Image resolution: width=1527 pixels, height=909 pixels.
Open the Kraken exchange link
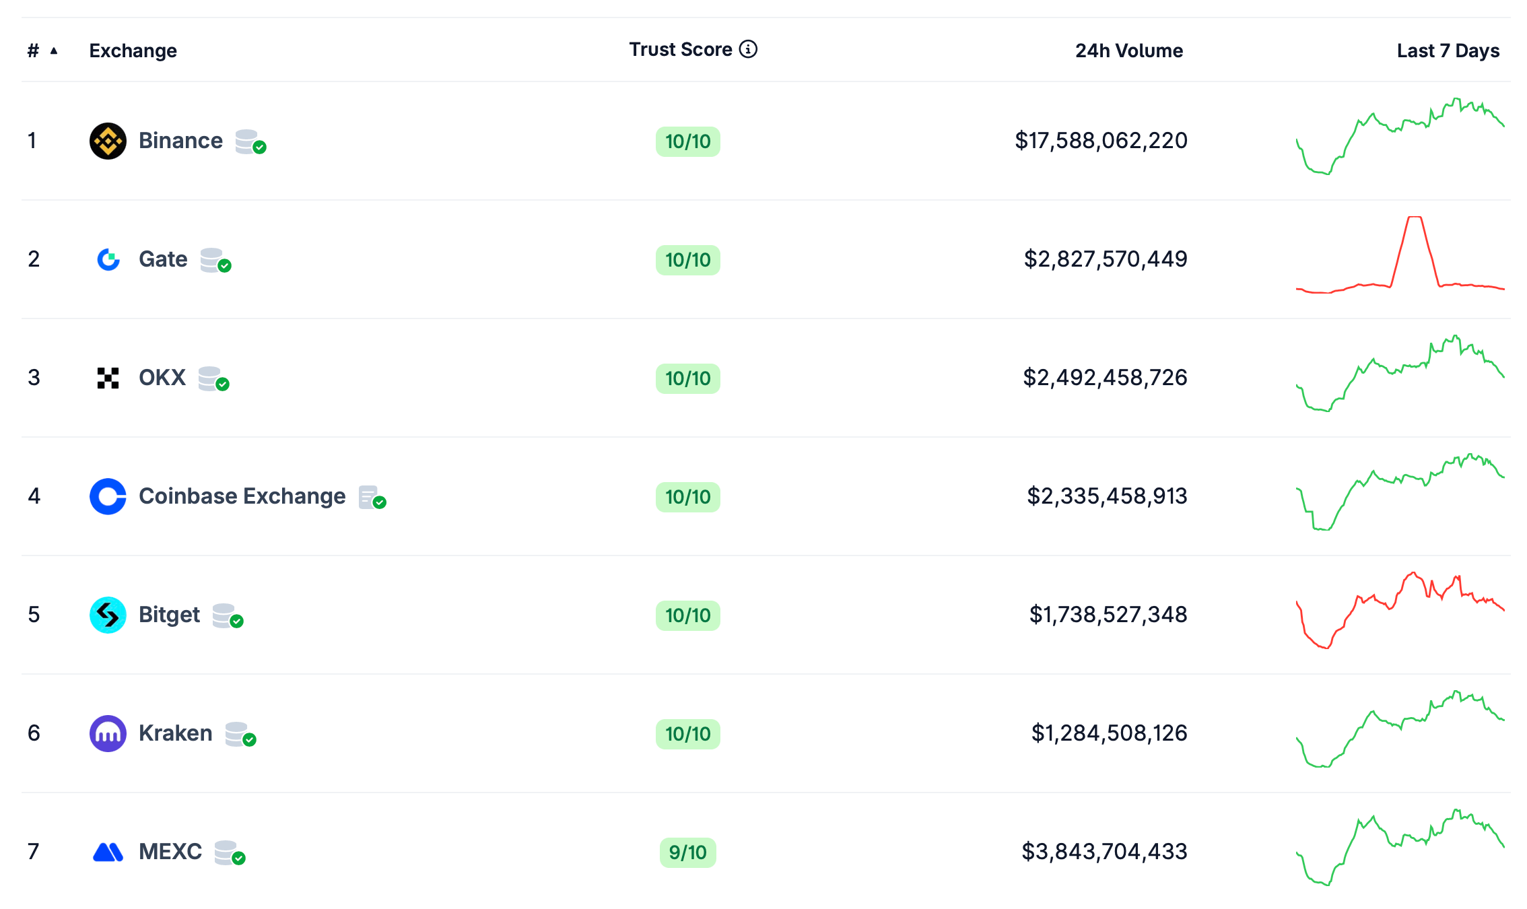[175, 733]
